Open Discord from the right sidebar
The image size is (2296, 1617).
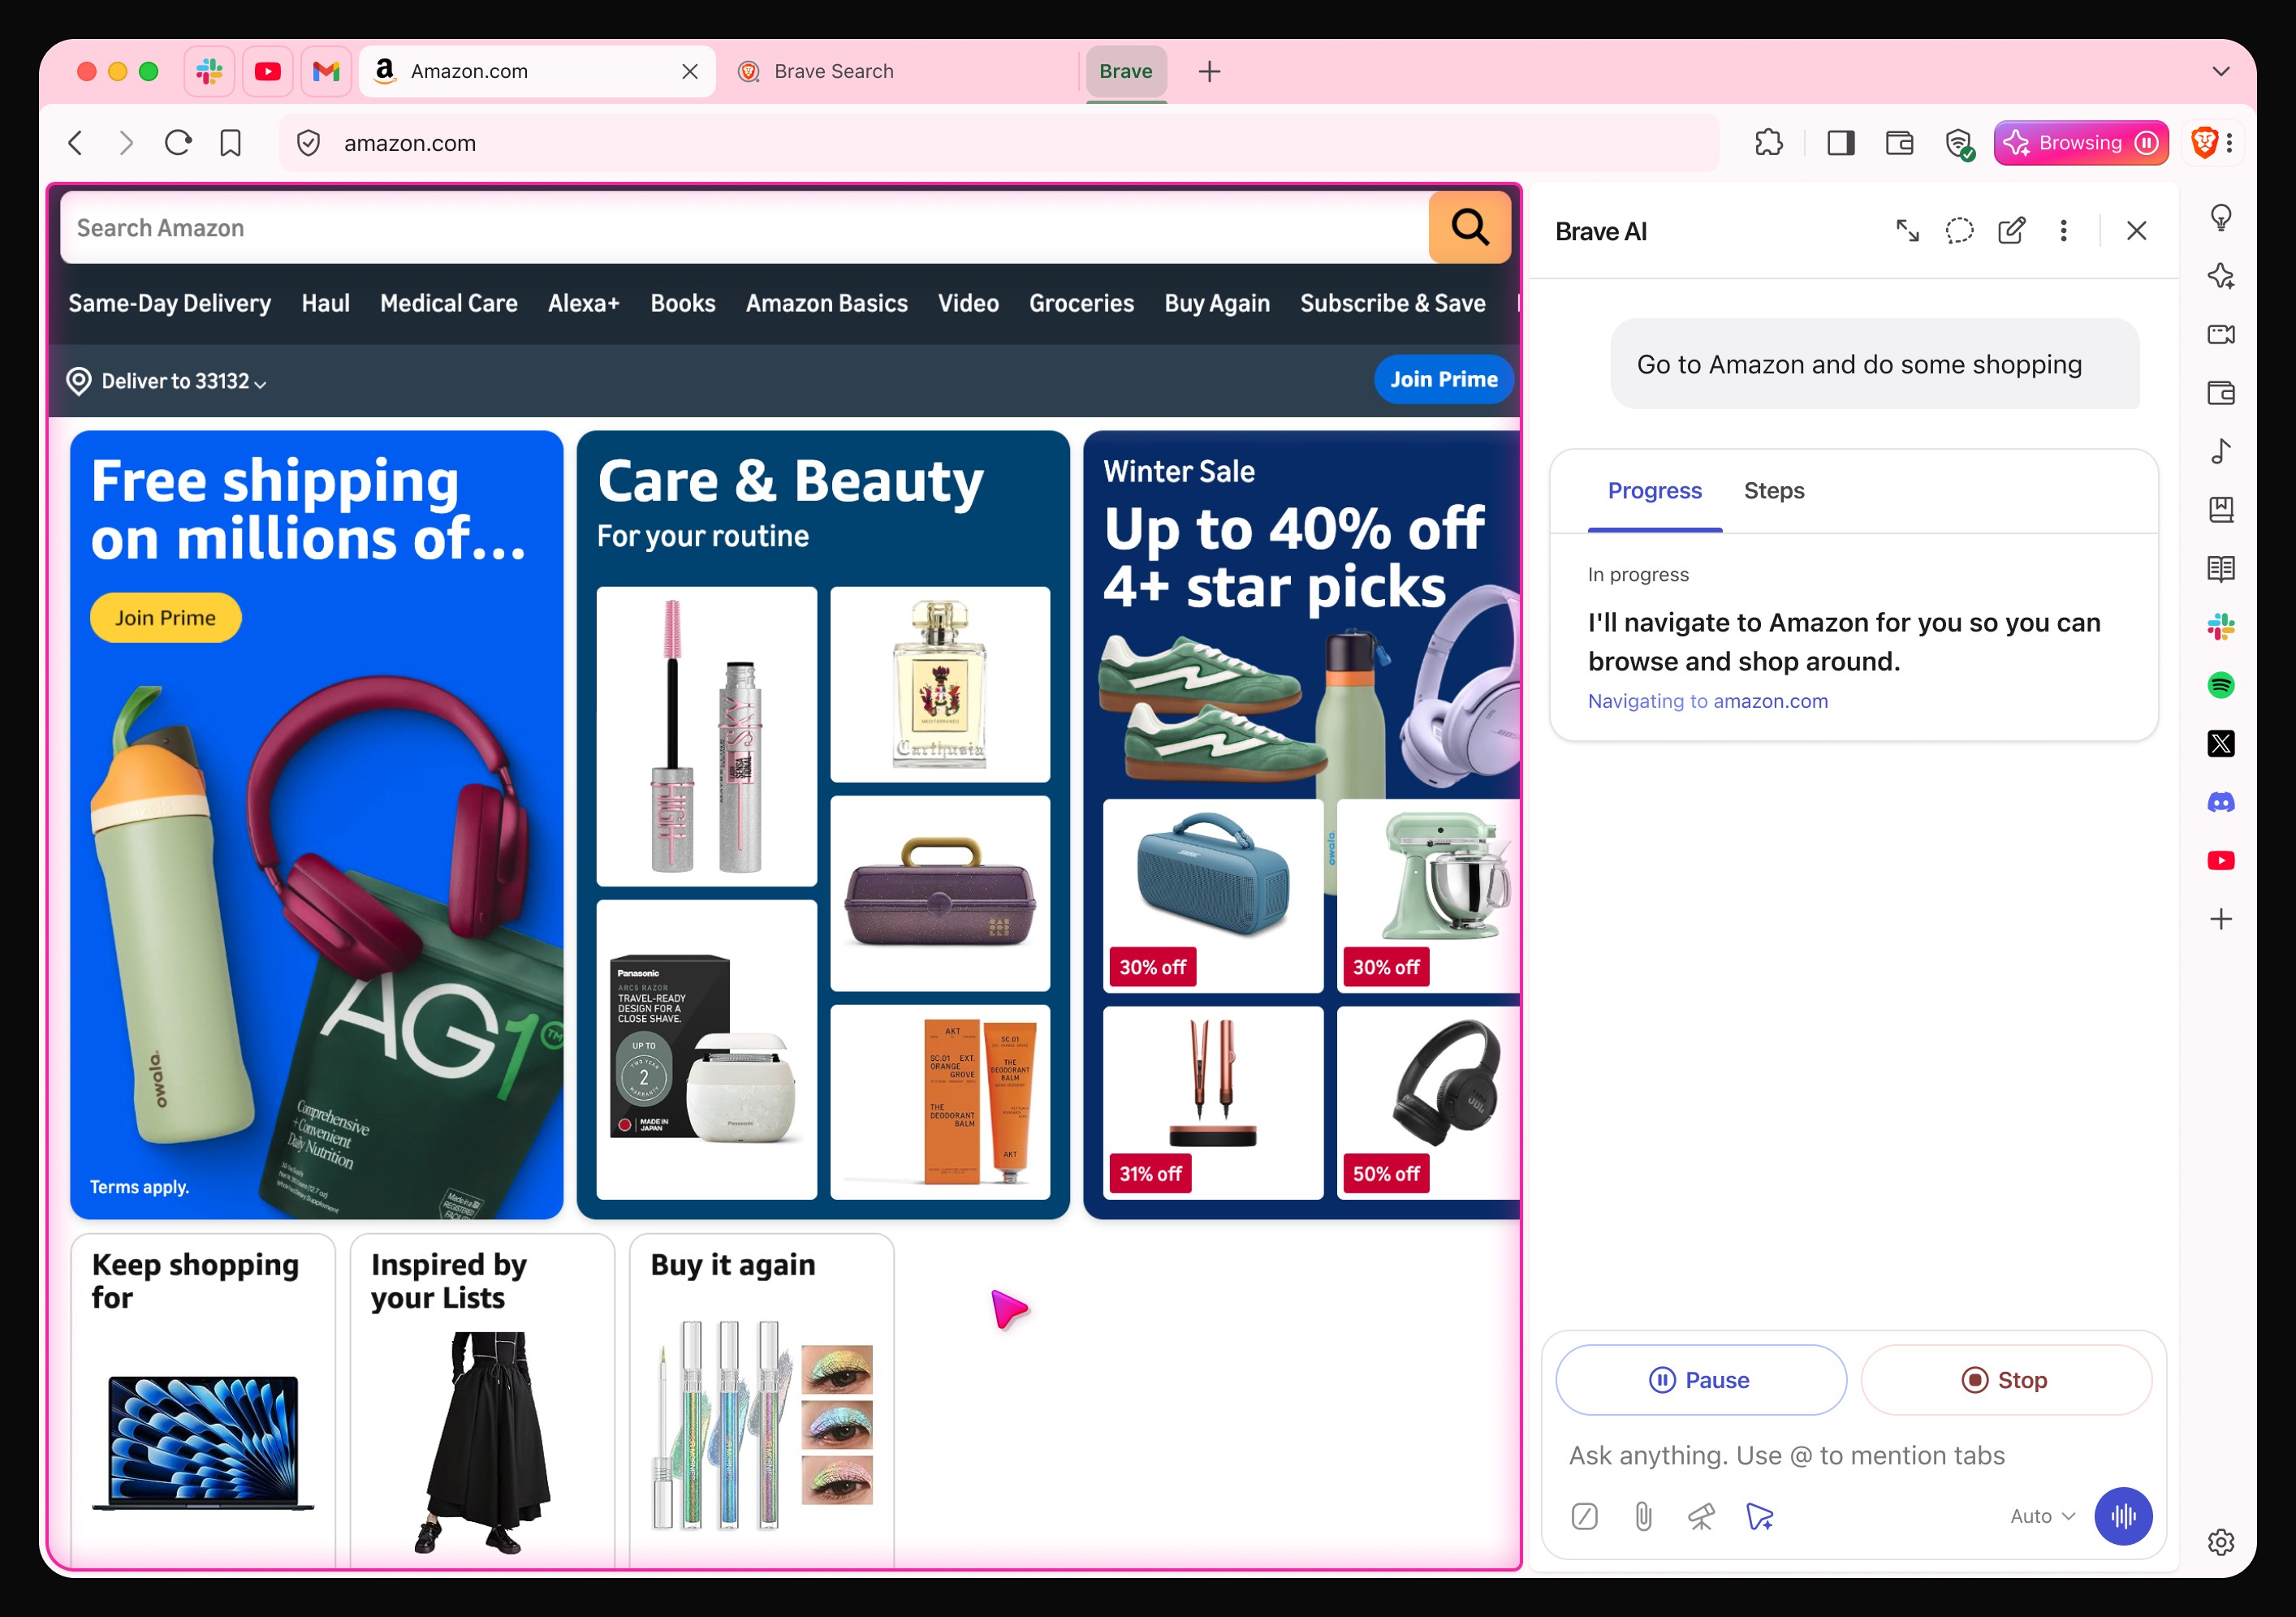coord(2220,802)
